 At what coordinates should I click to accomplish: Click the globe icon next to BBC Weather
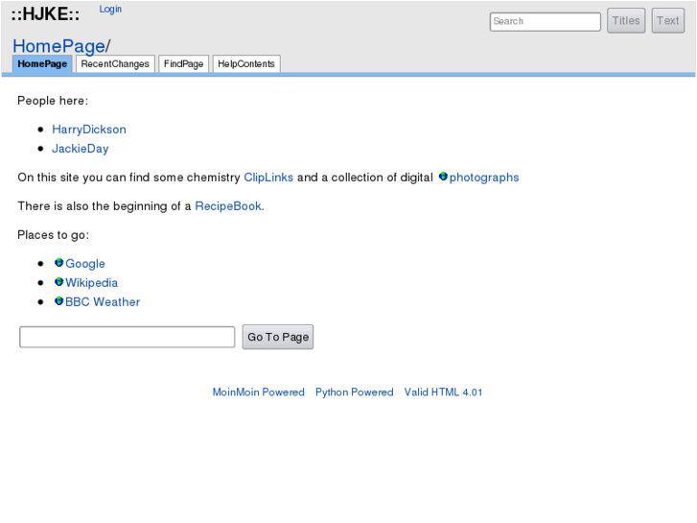(58, 301)
